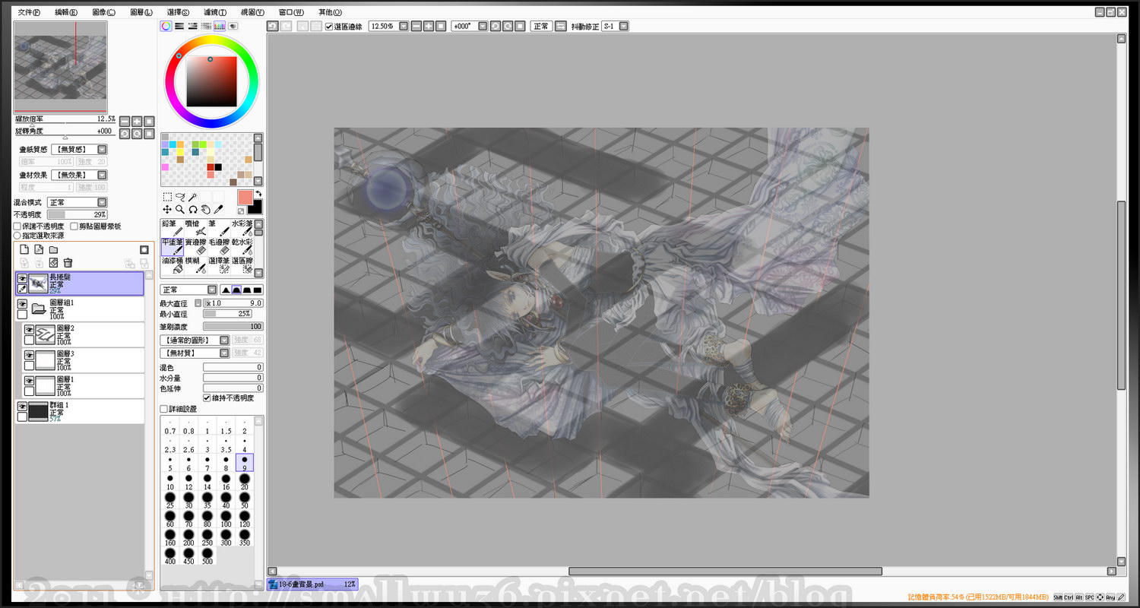Open the brush mode 正常 dropdown
The height and width of the screenshot is (608, 1140).
click(188, 290)
